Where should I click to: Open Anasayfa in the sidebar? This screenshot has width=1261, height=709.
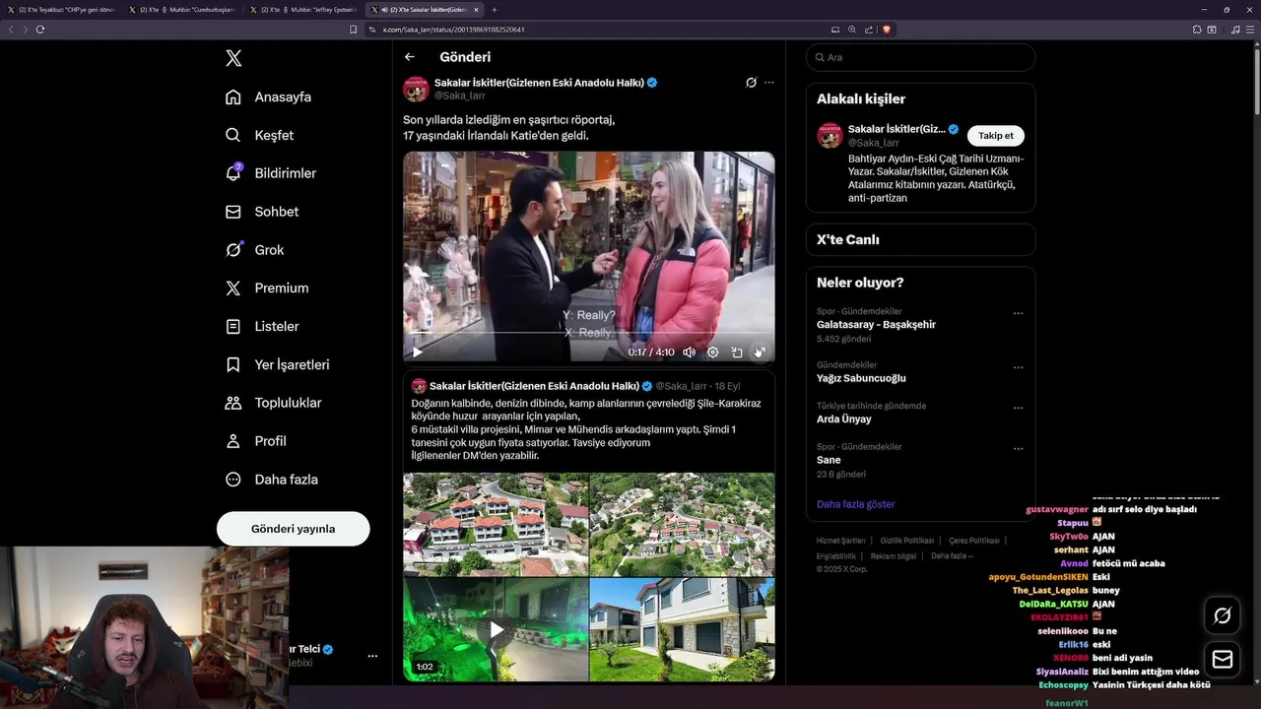pyautogui.click(x=269, y=97)
